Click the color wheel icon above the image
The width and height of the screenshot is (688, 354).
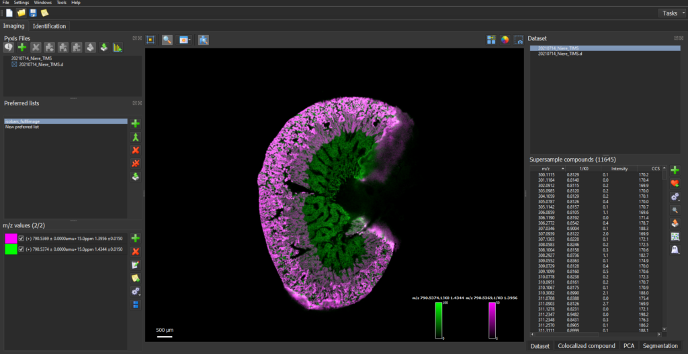pyautogui.click(x=505, y=40)
